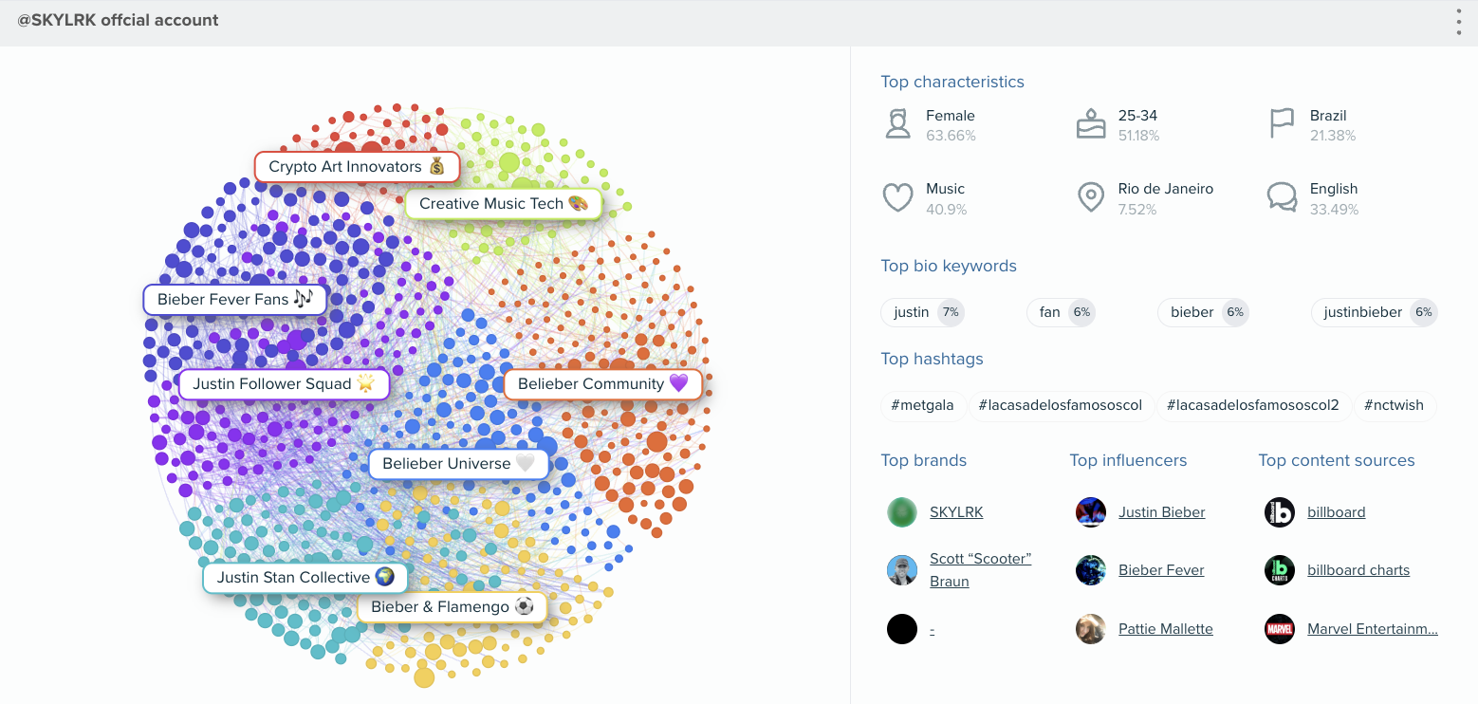
Task: Click the speech bubbles language icon
Action: 1282,197
